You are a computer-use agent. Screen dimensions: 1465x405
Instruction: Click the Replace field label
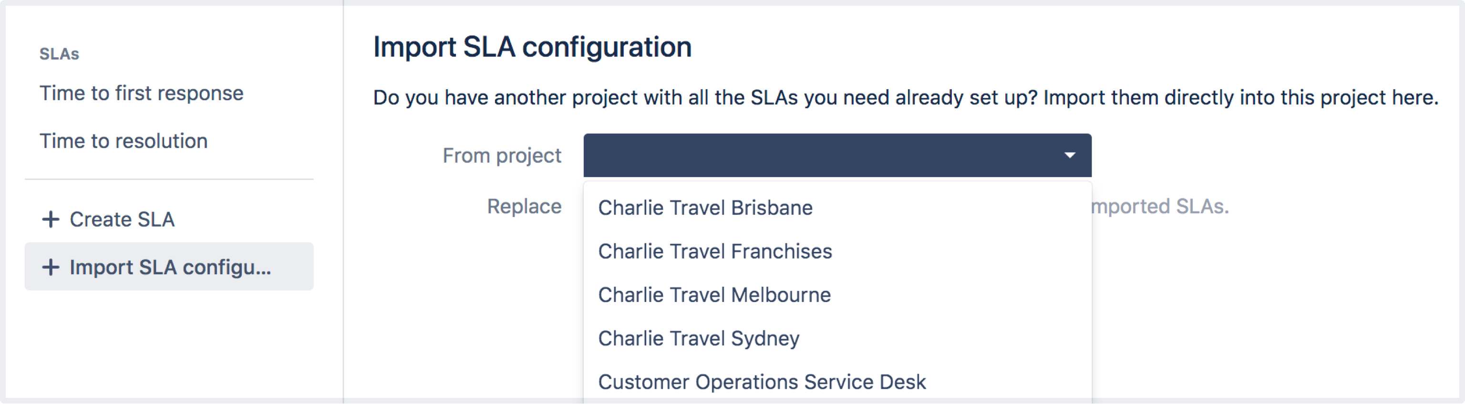[x=524, y=207]
